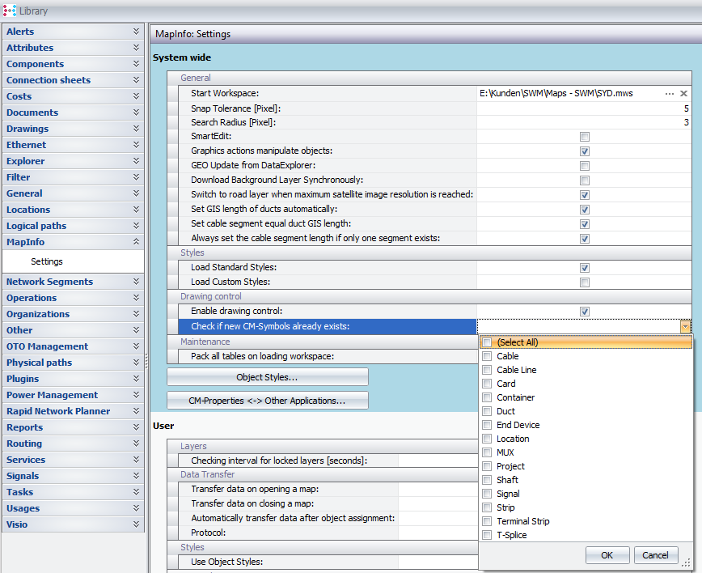The width and height of the screenshot is (702, 573).
Task: Open the Ethernet library category
Action: [73, 145]
